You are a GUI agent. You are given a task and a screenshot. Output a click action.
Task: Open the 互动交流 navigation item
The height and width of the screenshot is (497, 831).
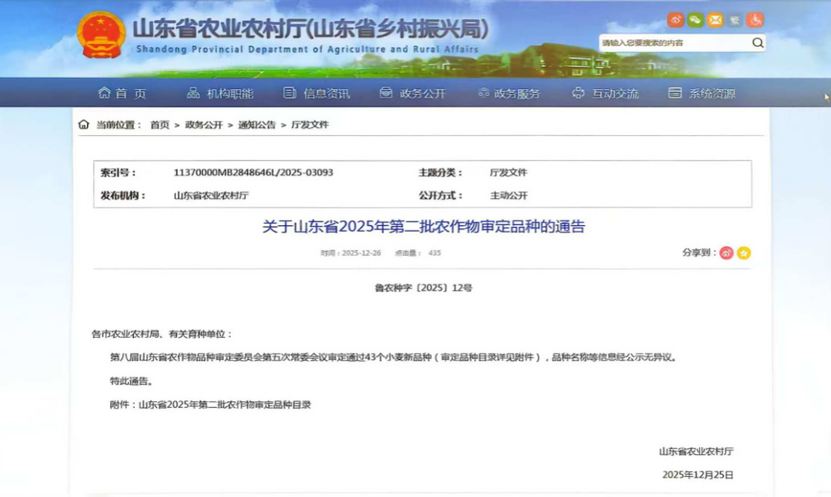[x=606, y=93]
